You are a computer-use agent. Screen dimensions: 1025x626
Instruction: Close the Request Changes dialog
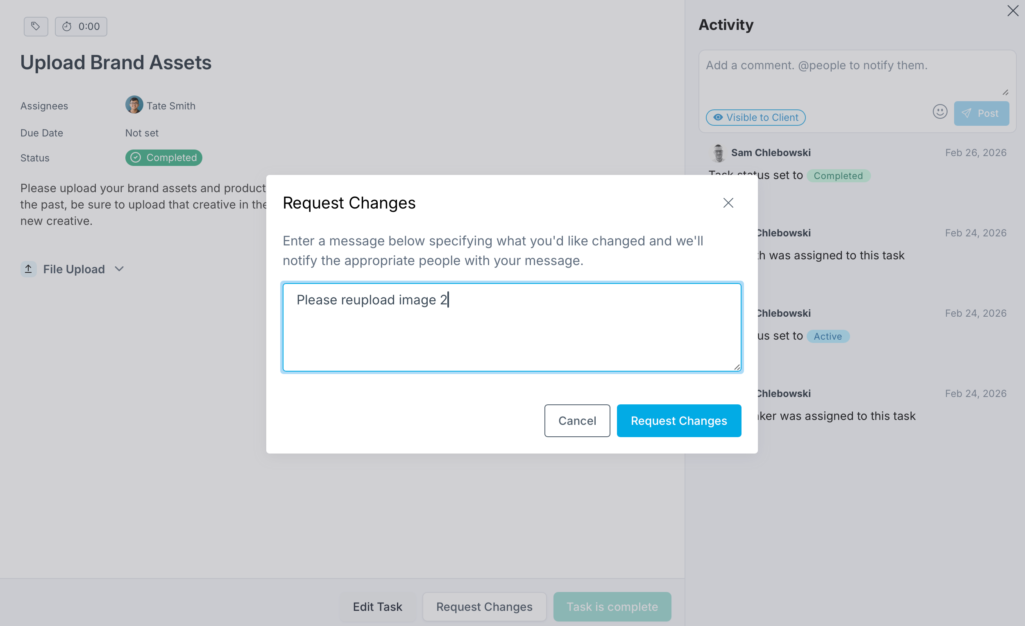coord(728,203)
